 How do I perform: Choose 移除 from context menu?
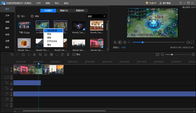point(53,38)
